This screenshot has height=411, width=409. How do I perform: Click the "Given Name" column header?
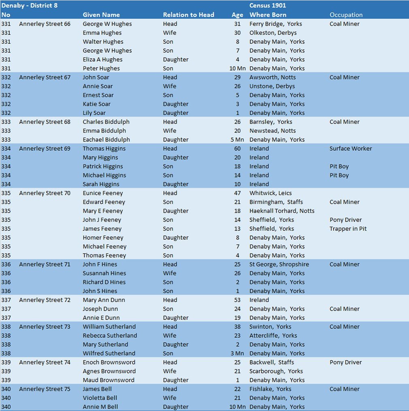101,15
